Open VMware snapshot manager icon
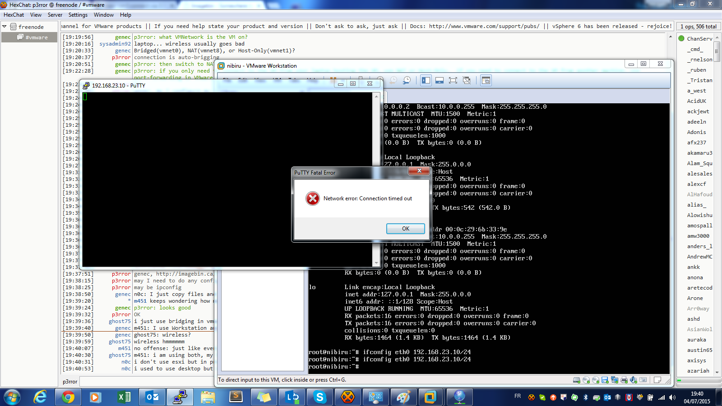 (407, 80)
